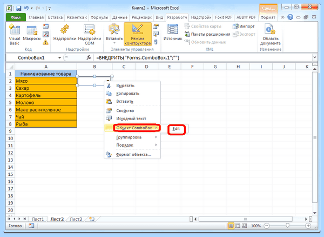Open the Макросы dialog

point(32,33)
